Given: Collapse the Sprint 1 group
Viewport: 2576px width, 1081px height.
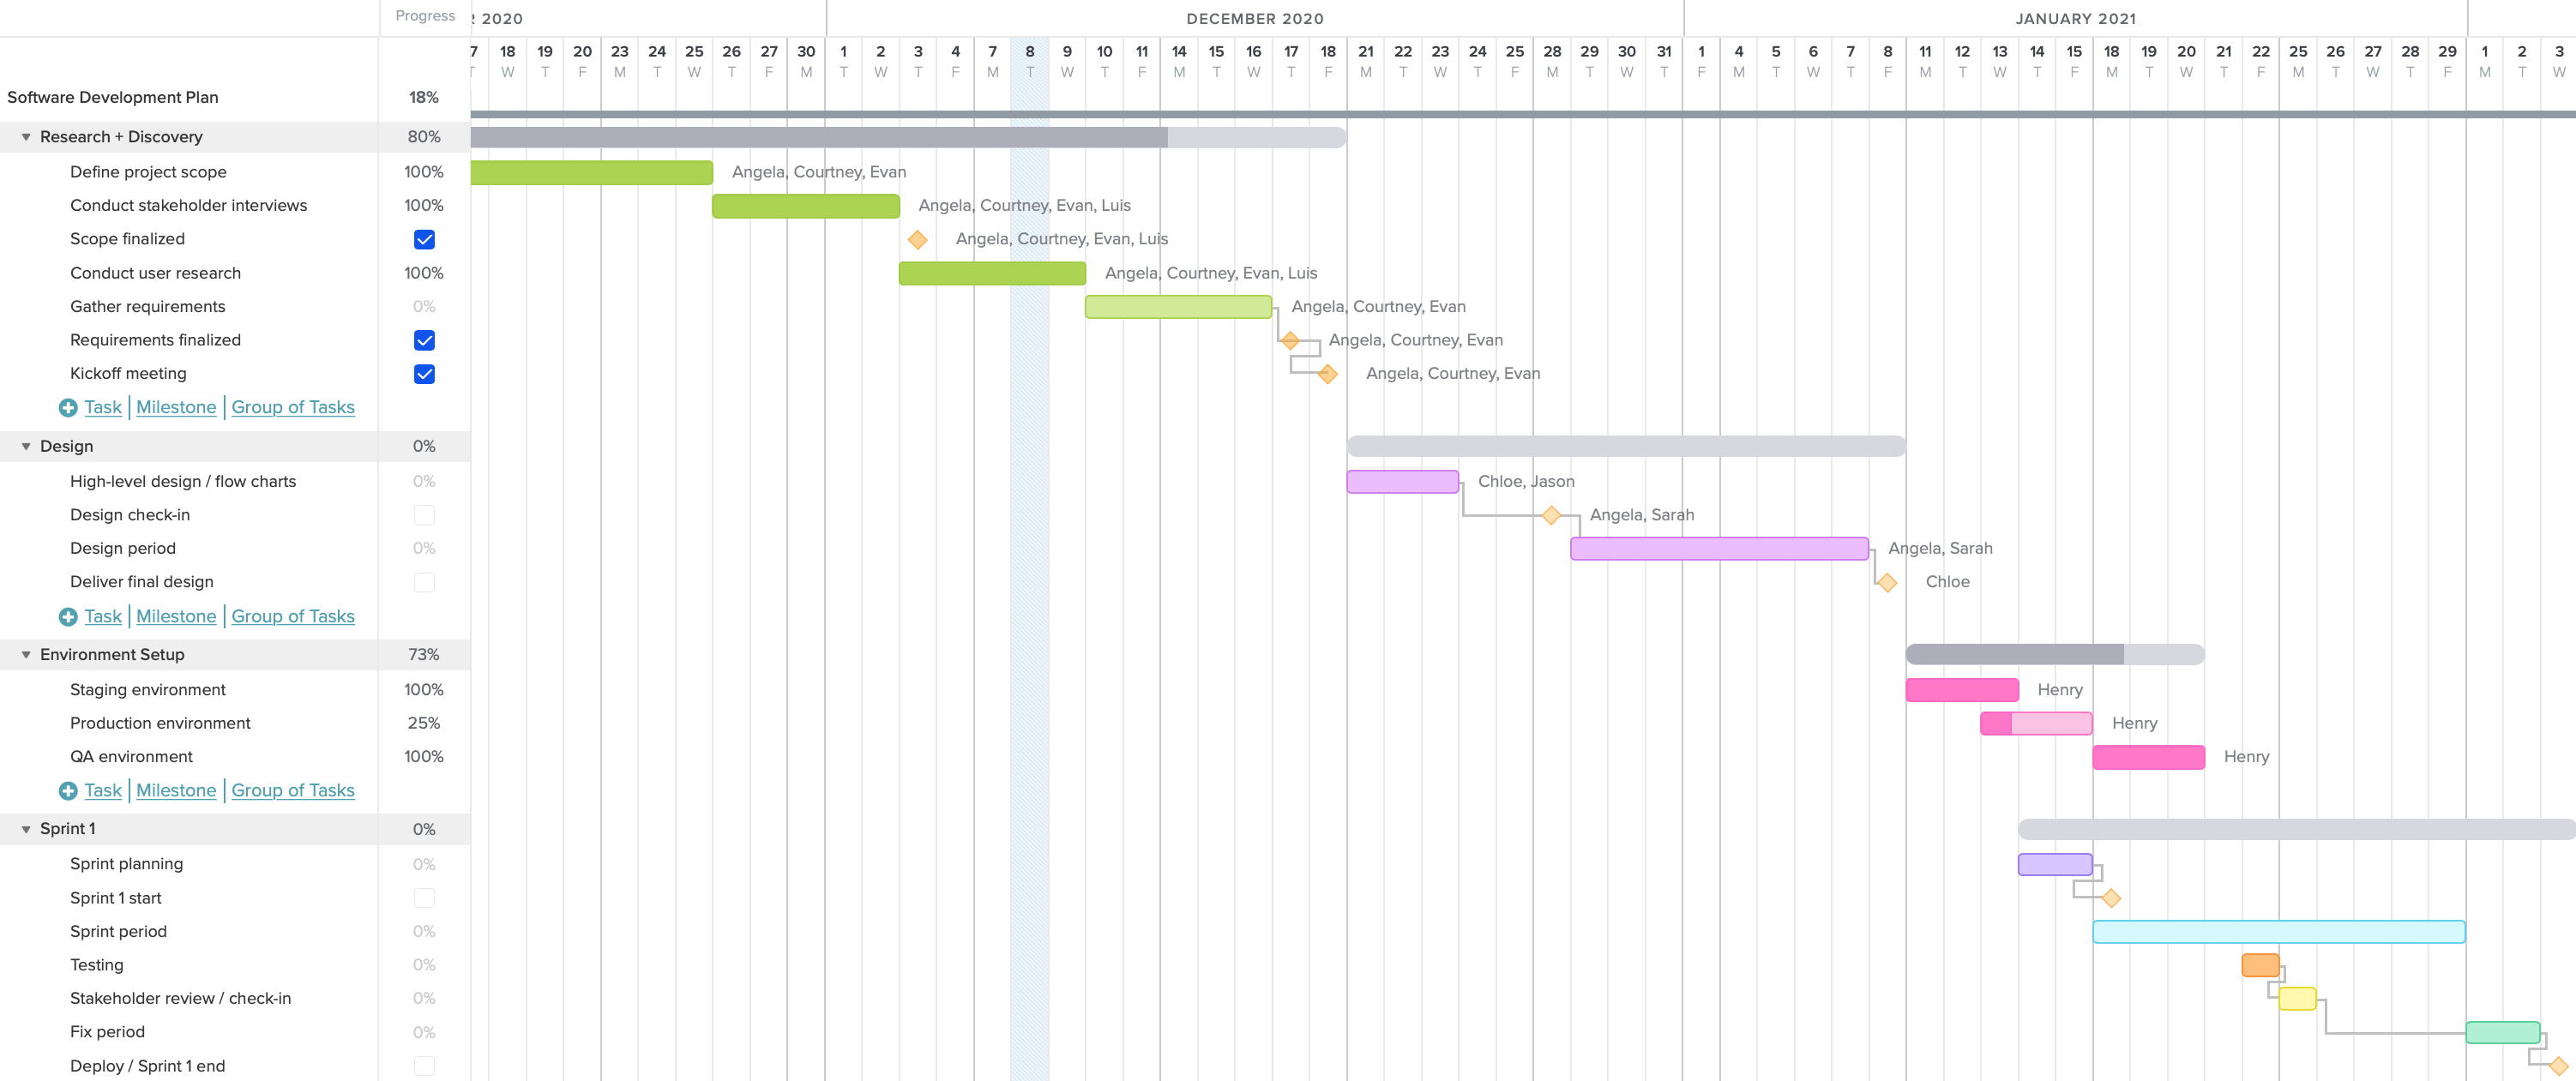Looking at the screenshot, I should point(25,828).
